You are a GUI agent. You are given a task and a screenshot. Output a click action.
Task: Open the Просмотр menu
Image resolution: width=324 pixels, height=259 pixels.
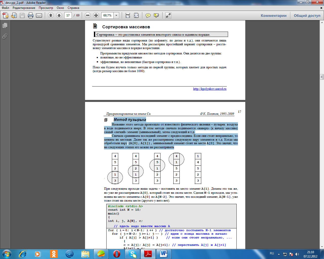point(46,8)
